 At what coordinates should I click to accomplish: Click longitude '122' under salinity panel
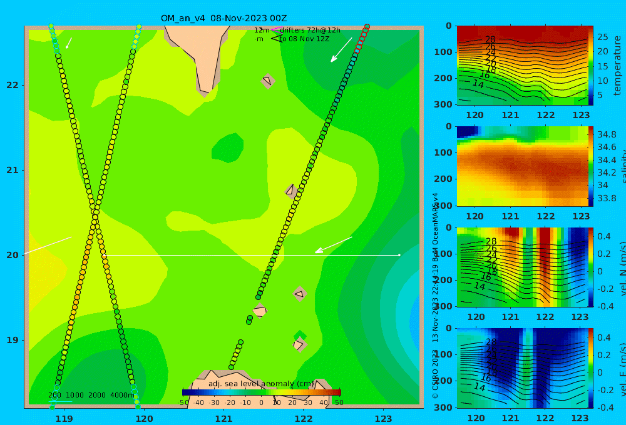coord(546,216)
